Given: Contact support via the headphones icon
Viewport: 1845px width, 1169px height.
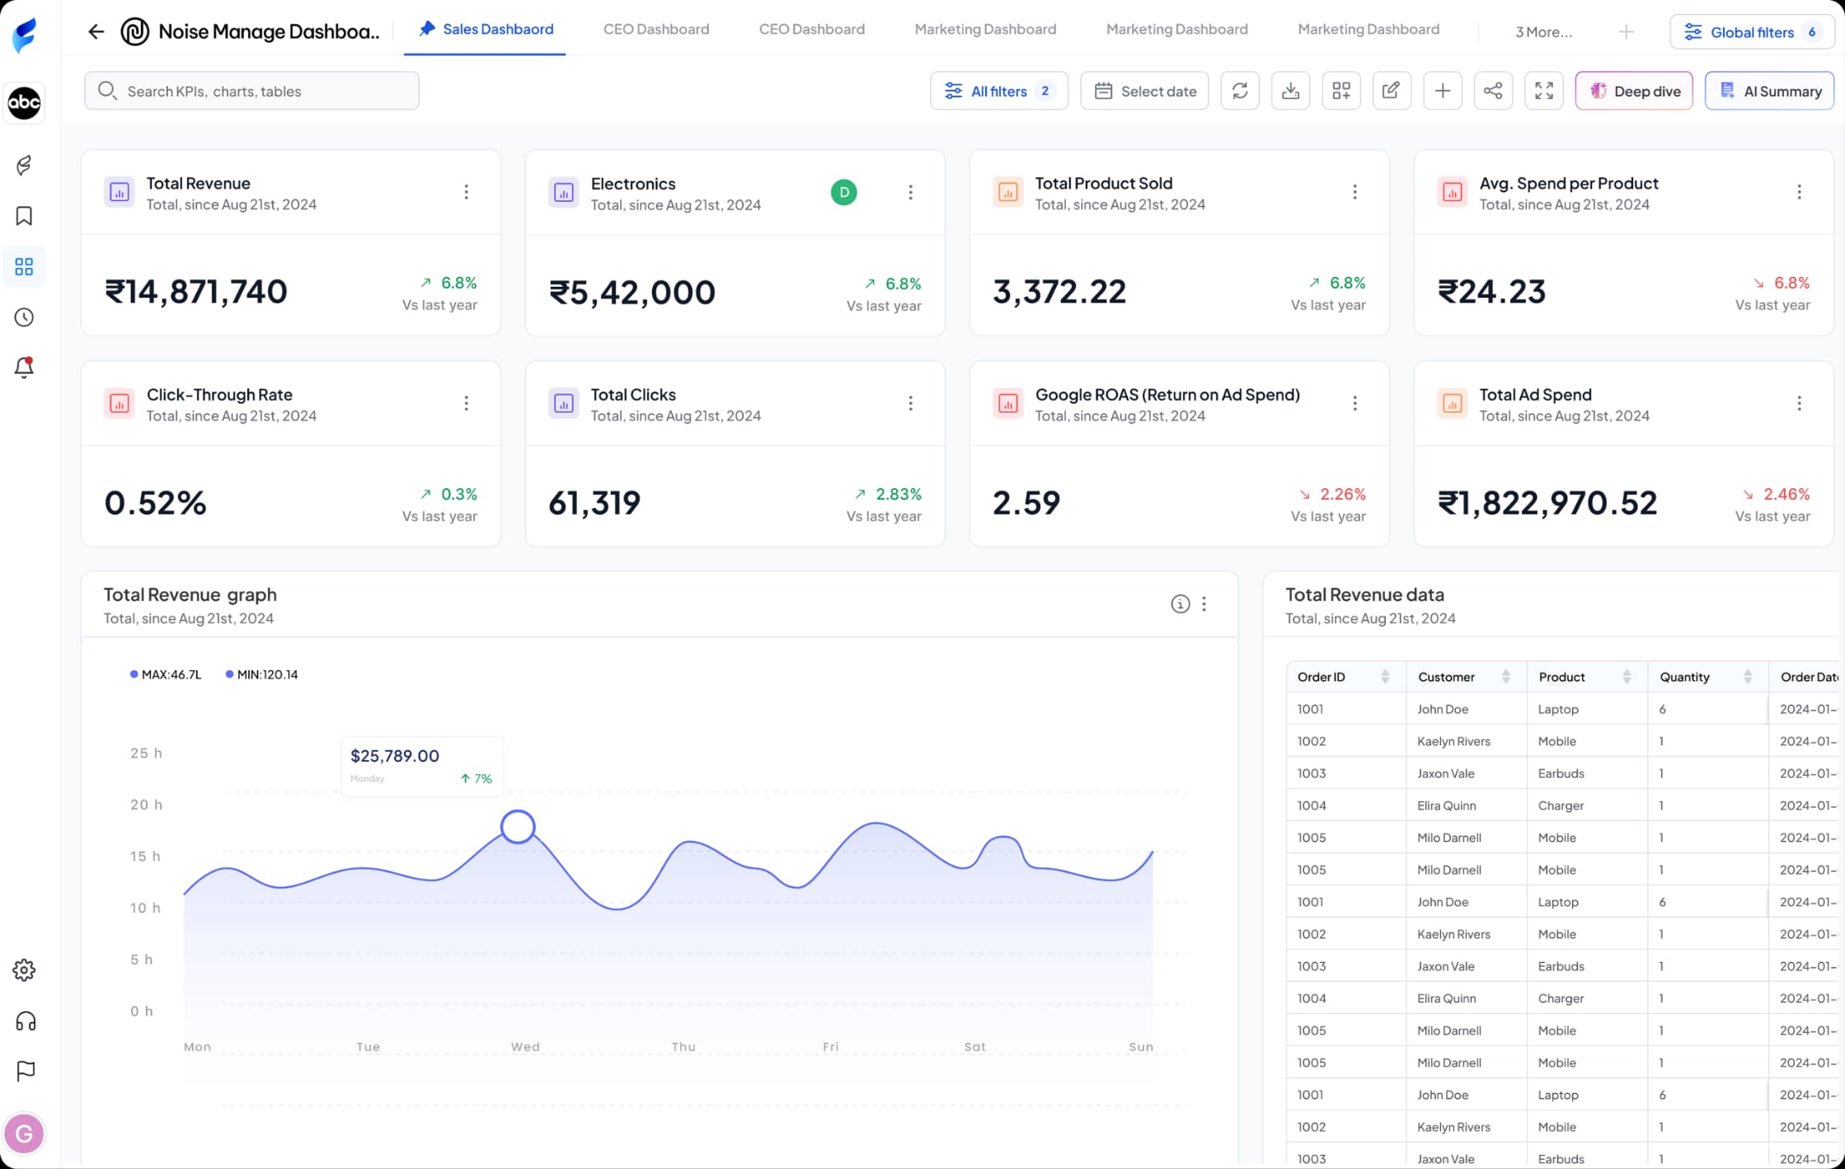Looking at the screenshot, I should tap(26, 1021).
